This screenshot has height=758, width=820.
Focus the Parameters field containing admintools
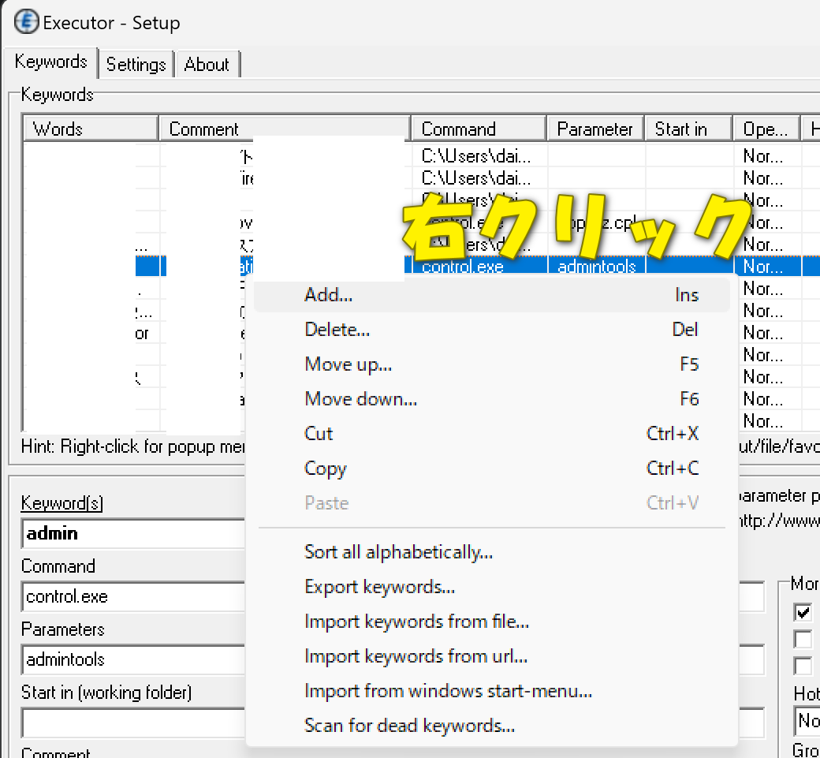tap(134, 659)
